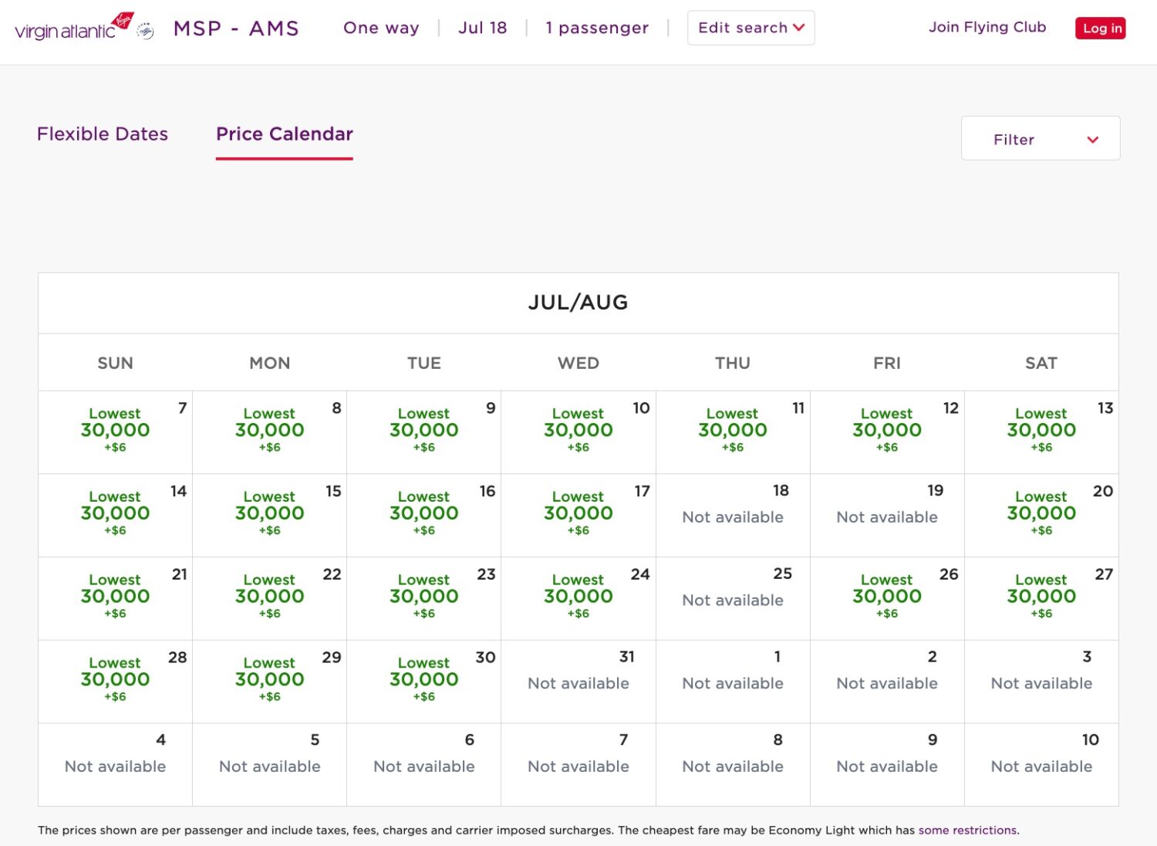This screenshot has width=1157, height=846.
Task: Edit the Jul 18 travel date
Action: click(x=482, y=28)
